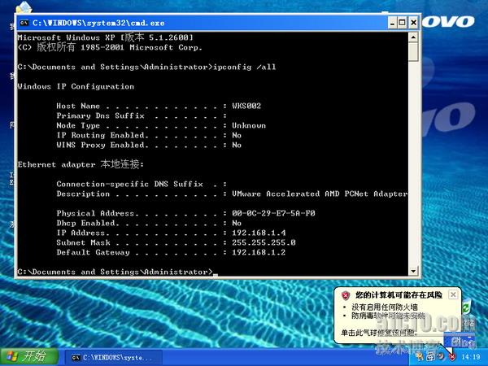The width and height of the screenshot is (488, 366).
Task: Click the Node Type value Unknown
Action: pos(249,125)
